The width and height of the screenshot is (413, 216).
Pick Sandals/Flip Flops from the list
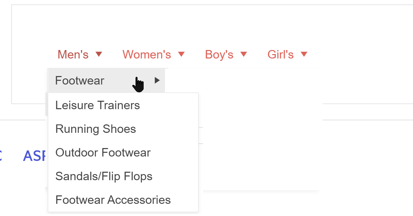point(104,176)
